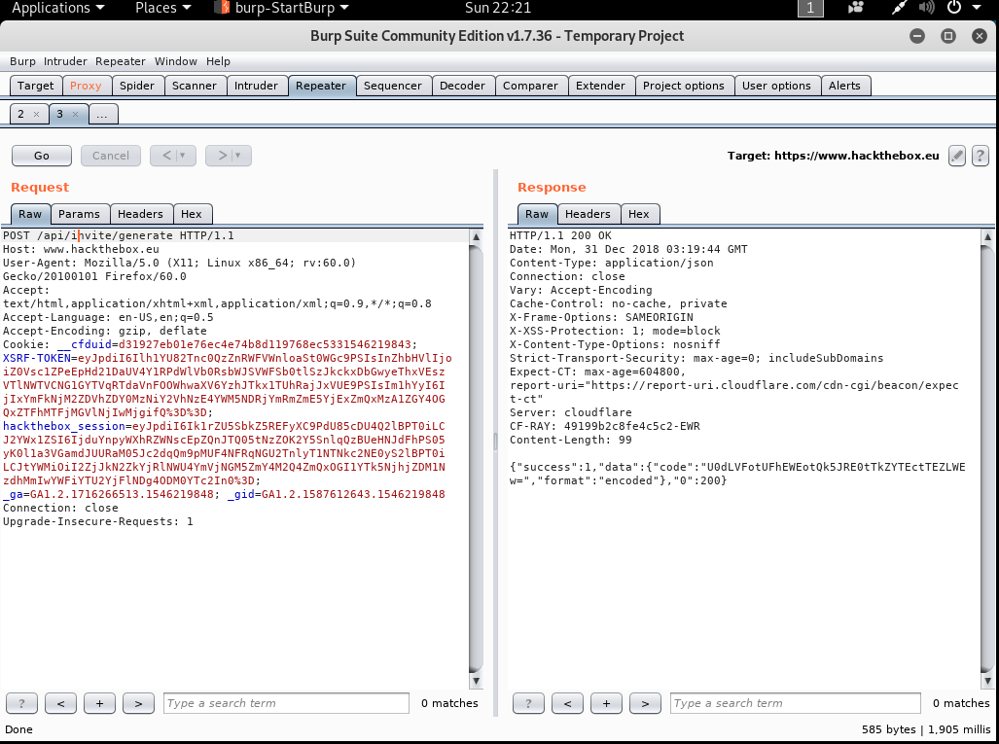Screen dimensions: 999x744
Task: Click the edit target pencil icon
Action: click(957, 156)
